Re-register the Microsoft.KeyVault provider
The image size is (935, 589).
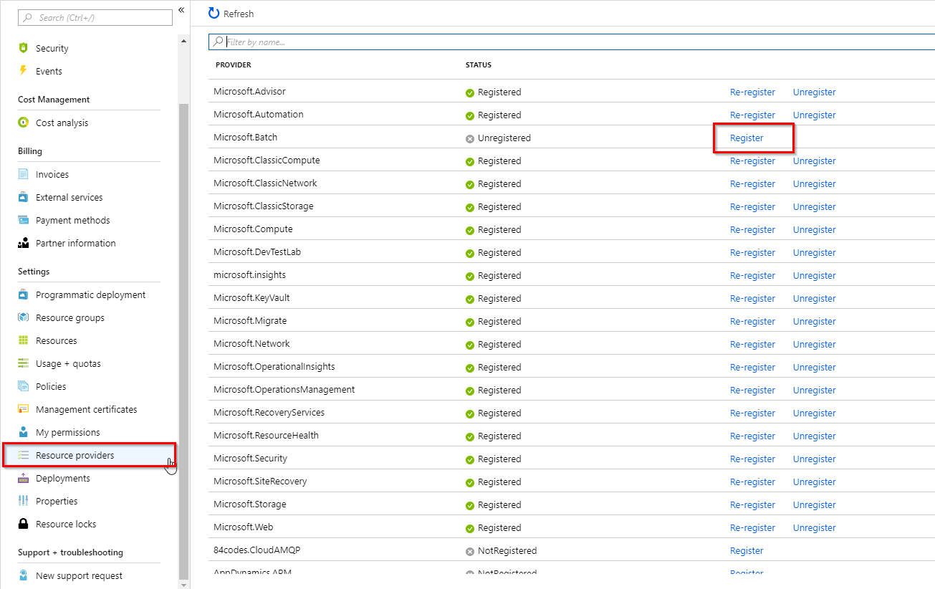pyautogui.click(x=752, y=298)
